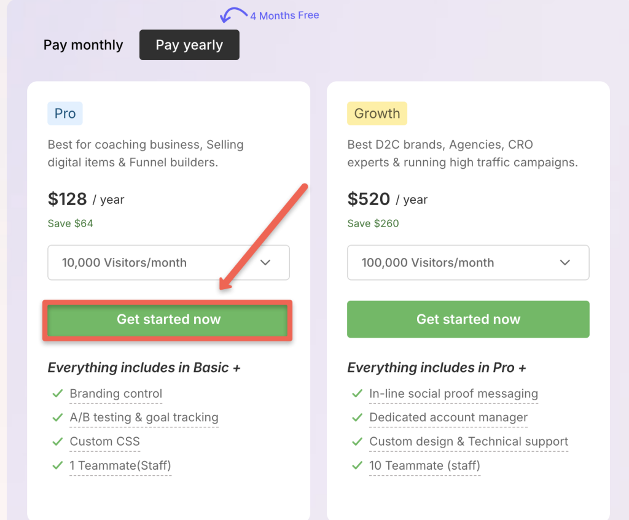Click the checkmark beside 1 Teammate(Staff)

coord(58,465)
